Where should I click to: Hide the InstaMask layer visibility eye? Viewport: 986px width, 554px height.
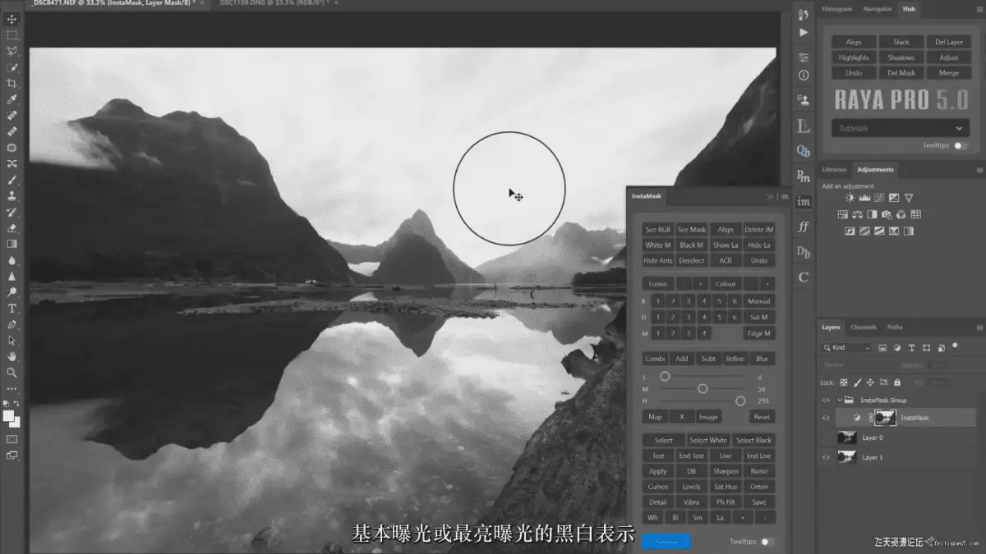[826, 418]
